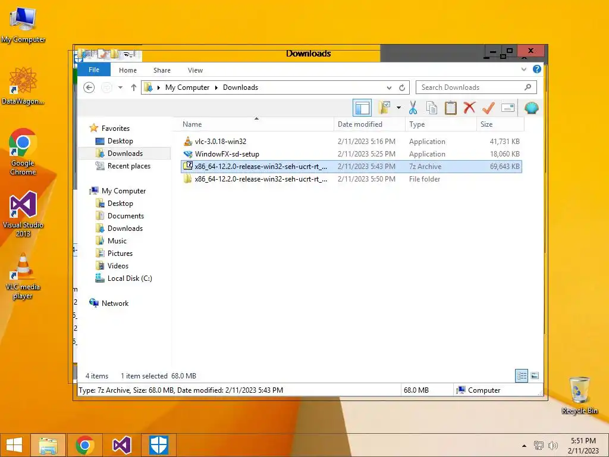Select the WindowFX-sd-setup application file

(x=351, y=154)
